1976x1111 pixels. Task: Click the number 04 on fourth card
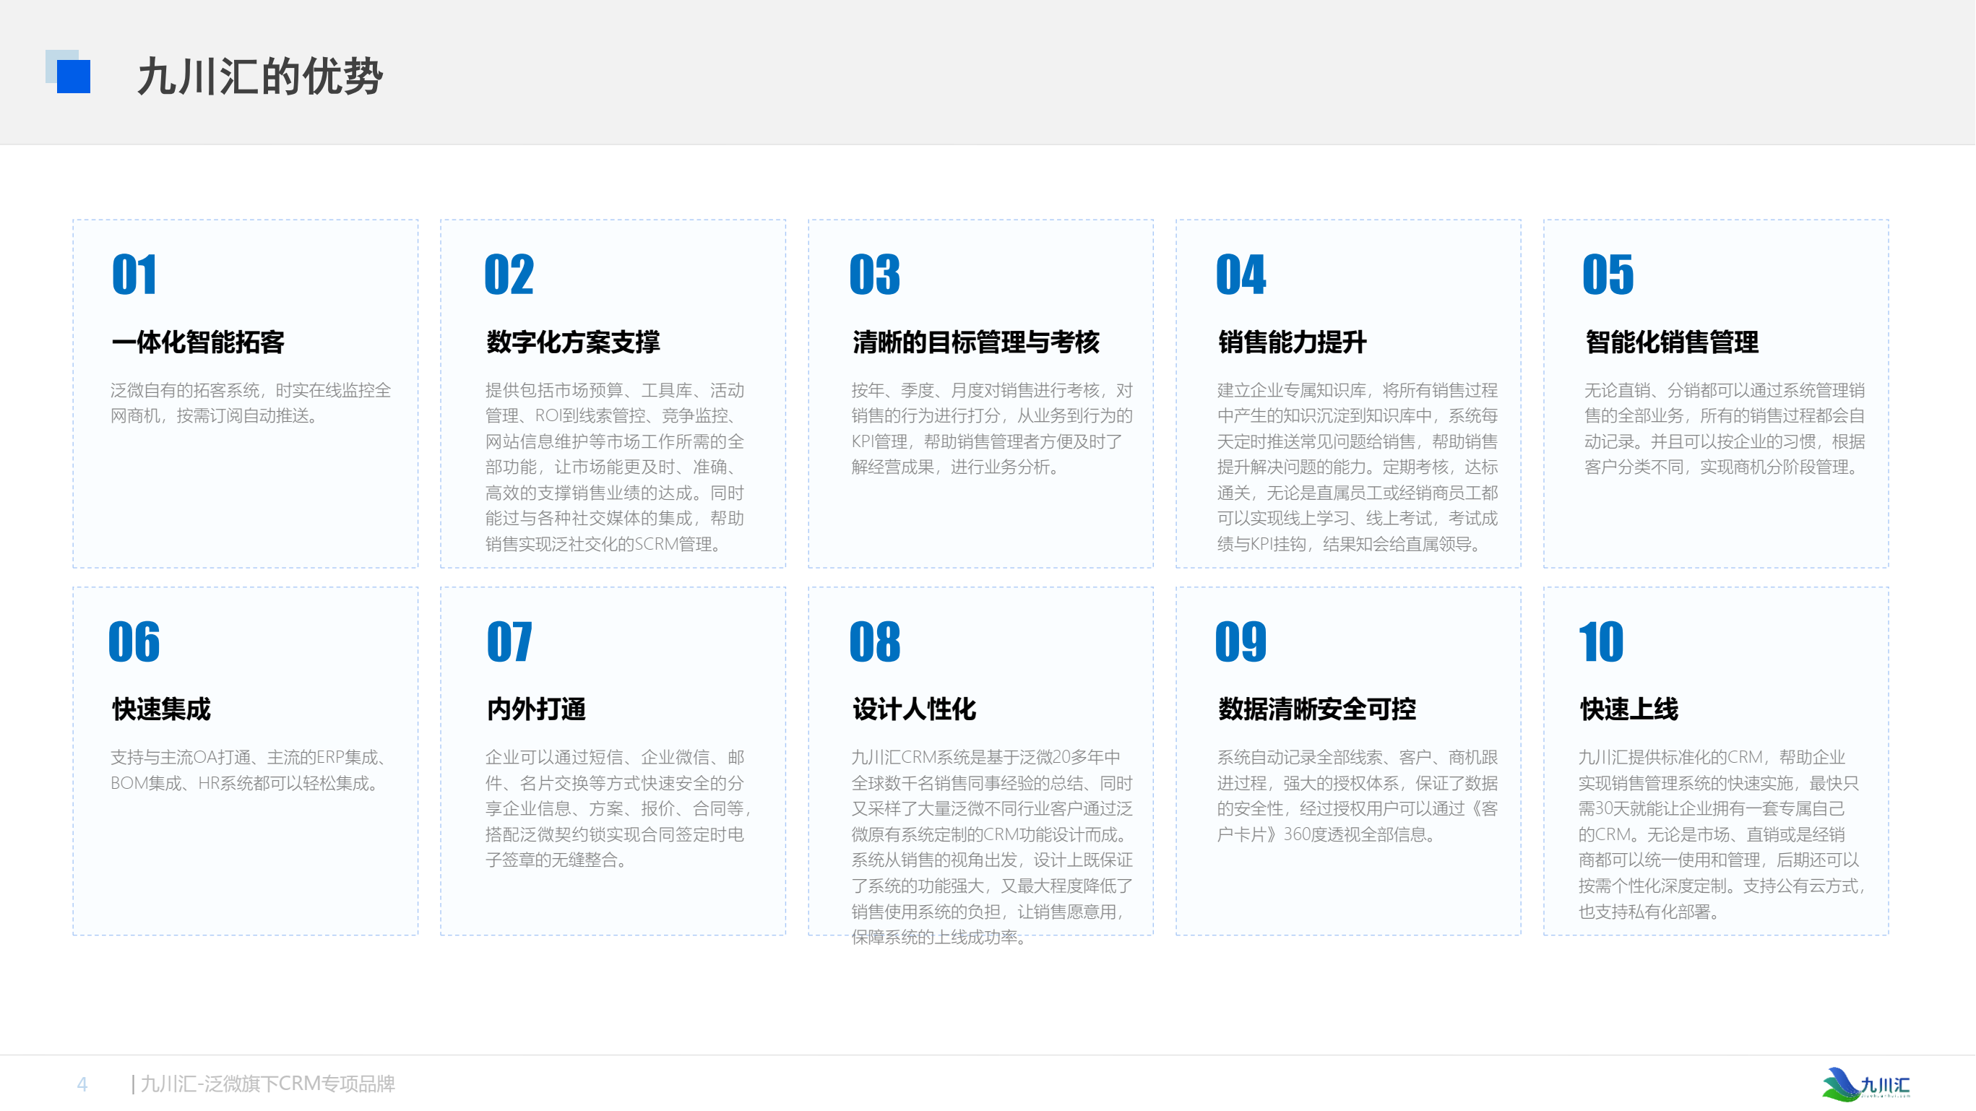[1241, 274]
